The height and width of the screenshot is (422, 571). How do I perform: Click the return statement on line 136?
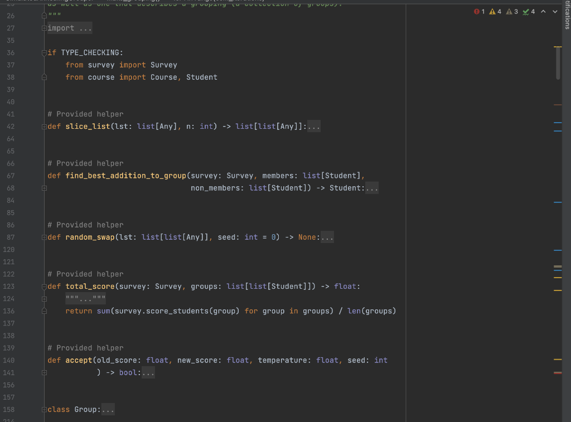tap(230, 311)
